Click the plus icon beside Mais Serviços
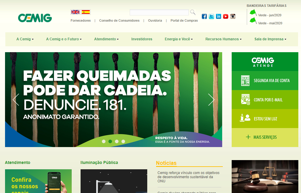The image size is (301, 193). [248, 137]
